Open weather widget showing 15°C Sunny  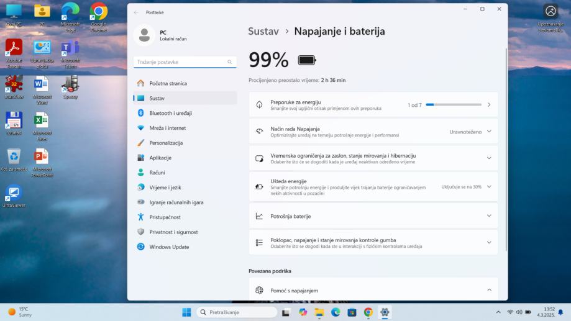coord(20,312)
